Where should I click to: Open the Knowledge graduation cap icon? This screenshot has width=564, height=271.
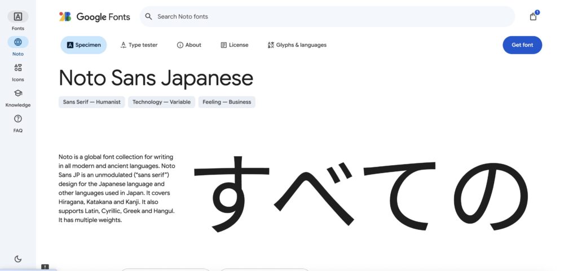18,93
